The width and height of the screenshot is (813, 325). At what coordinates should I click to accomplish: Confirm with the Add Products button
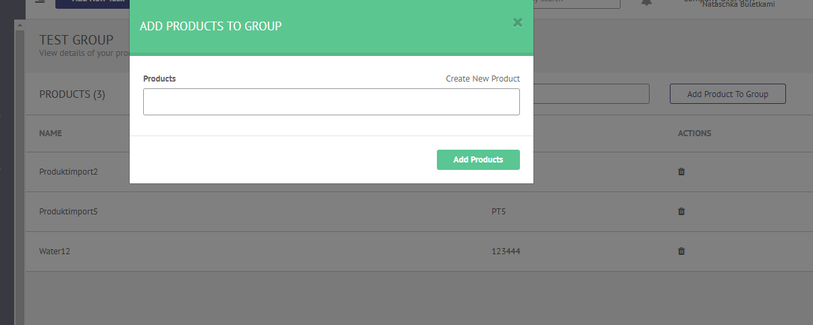coord(478,160)
